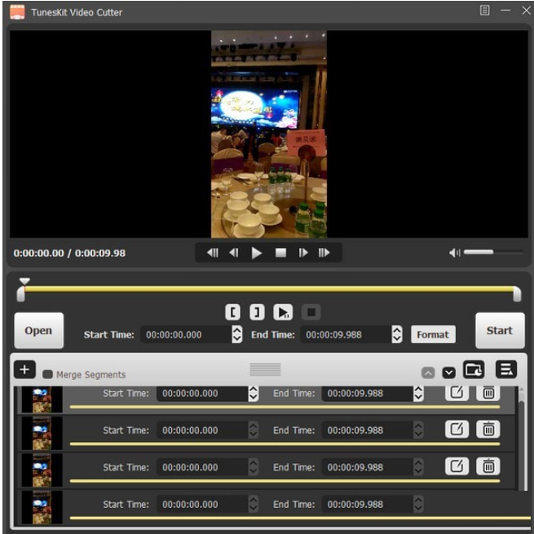Viewport: 534px width, 534px height.
Task: Move segment down with arrow button
Action: (x=449, y=373)
